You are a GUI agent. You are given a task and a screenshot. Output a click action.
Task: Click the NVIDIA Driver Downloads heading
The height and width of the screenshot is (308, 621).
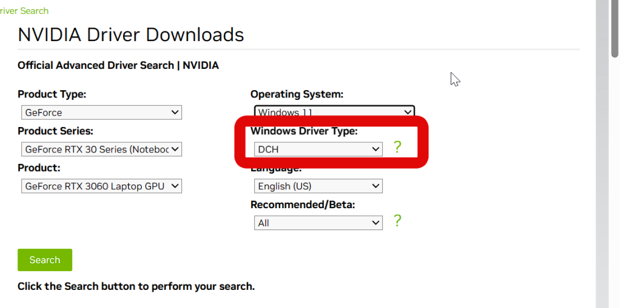click(x=131, y=34)
